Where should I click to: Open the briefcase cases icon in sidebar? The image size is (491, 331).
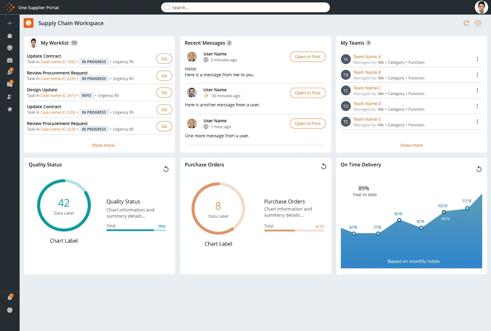[x=10, y=60]
